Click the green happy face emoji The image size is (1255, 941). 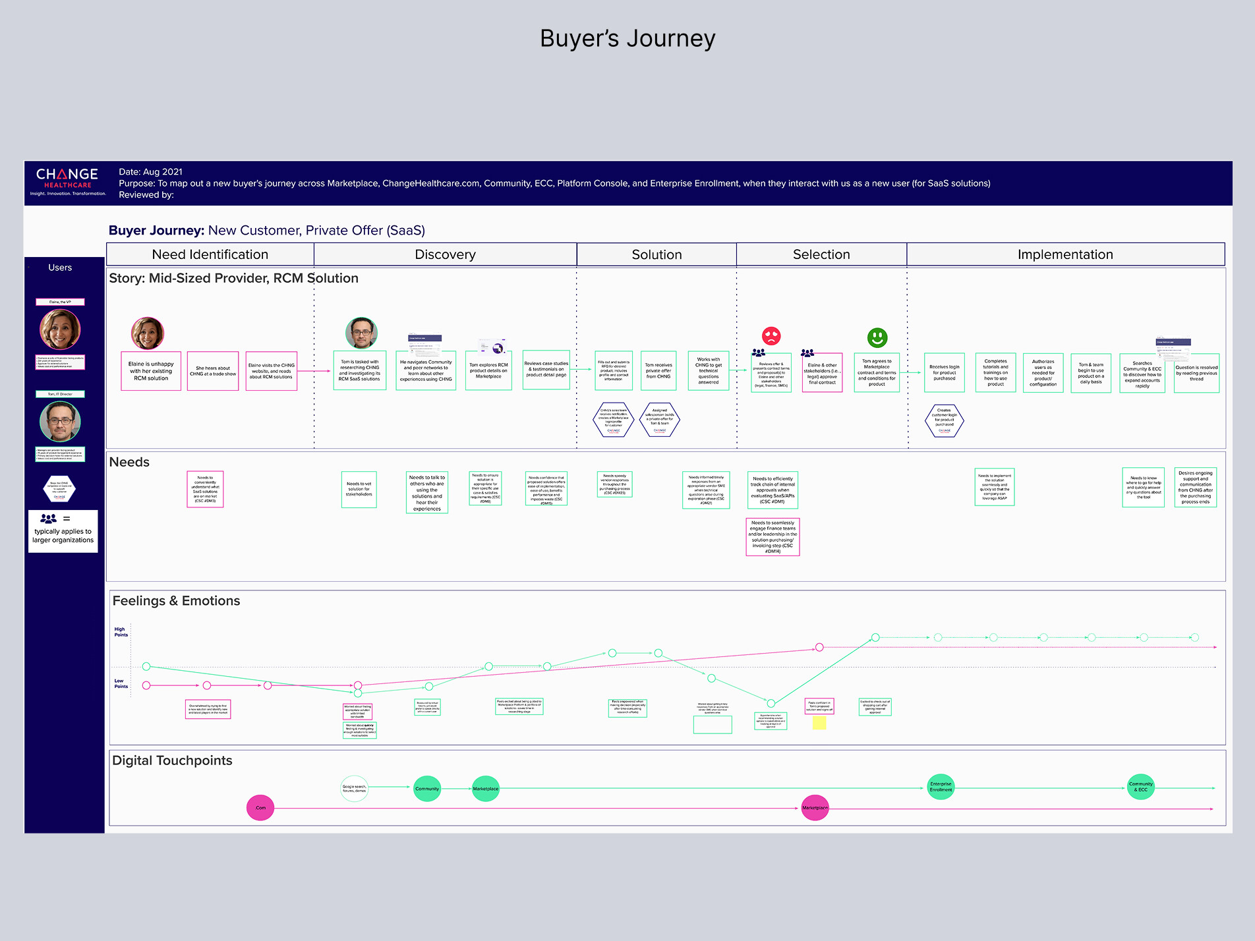click(x=877, y=336)
